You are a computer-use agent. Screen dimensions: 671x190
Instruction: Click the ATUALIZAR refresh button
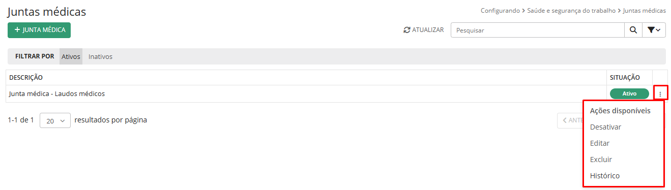pyautogui.click(x=424, y=30)
